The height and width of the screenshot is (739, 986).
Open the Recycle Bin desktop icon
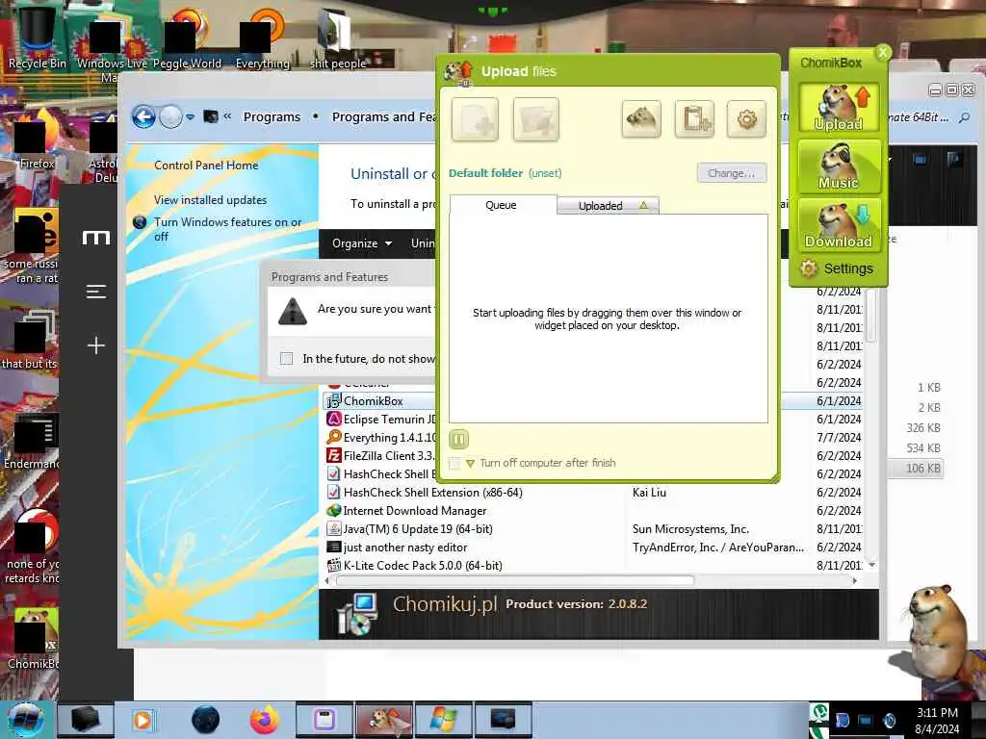[x=38, y=37]
